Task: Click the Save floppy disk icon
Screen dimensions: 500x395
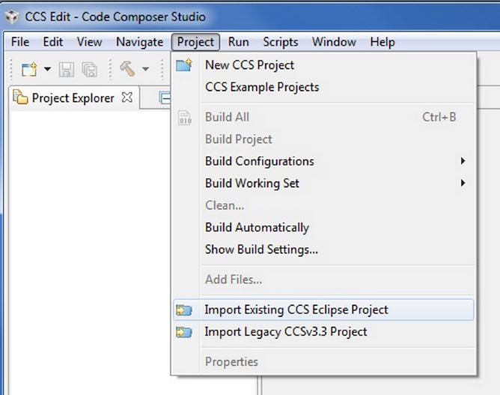Action: tap(67, 70)
